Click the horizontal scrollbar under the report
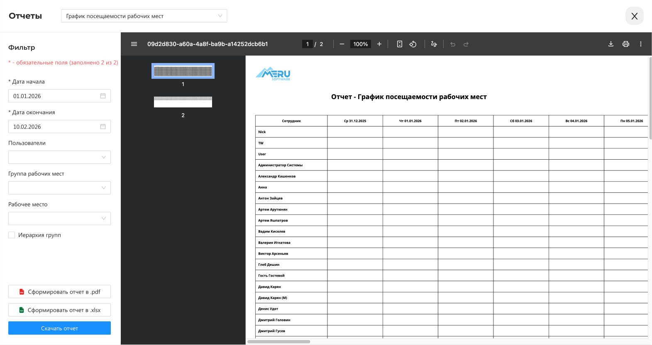Image resolution: width=652 pixels, height=345 pixels. tap(279, 342)
